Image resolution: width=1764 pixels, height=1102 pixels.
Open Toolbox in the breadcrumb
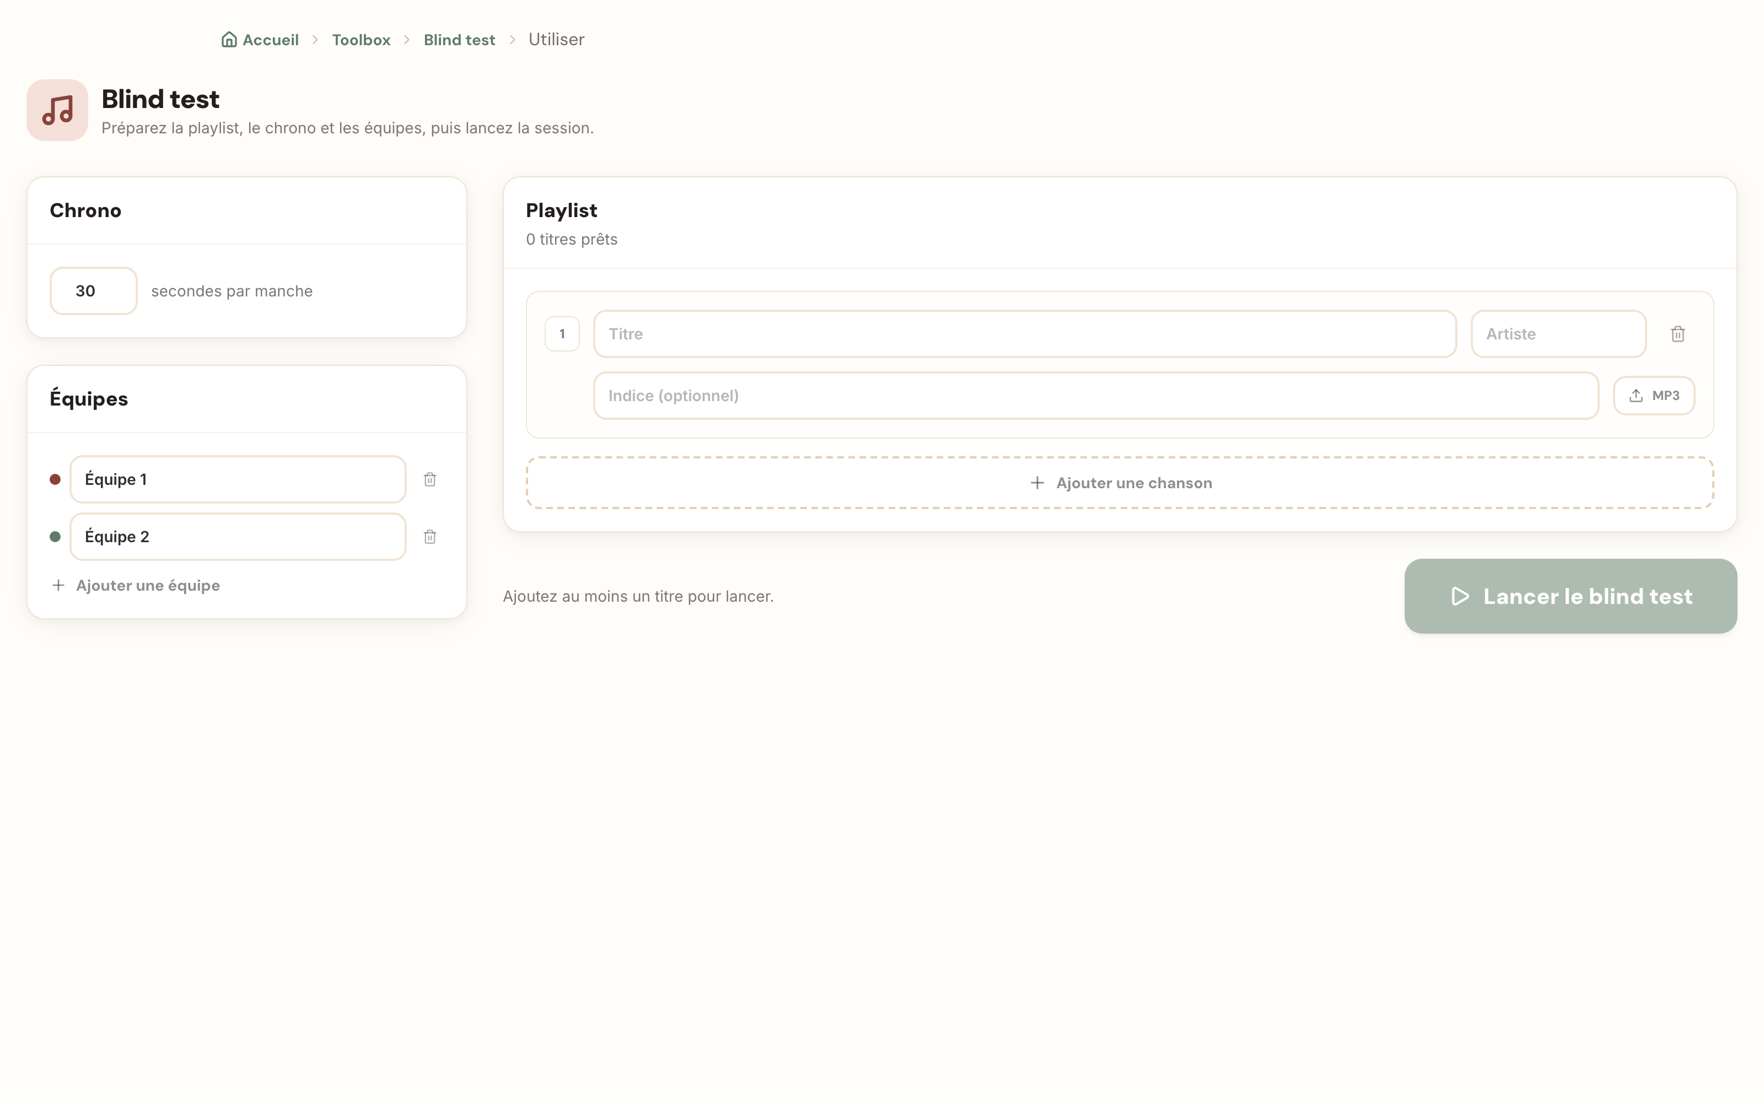pos(361,39)
